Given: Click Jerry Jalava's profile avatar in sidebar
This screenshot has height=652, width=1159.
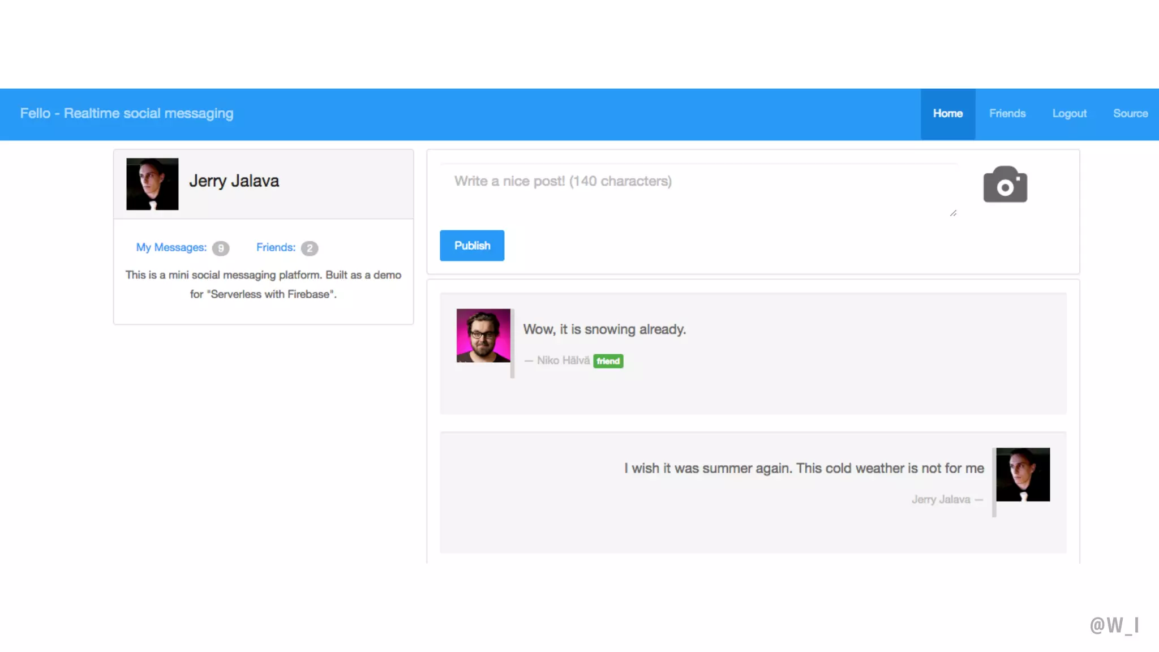Looking at the screenshot, I should tap(152, 184).
